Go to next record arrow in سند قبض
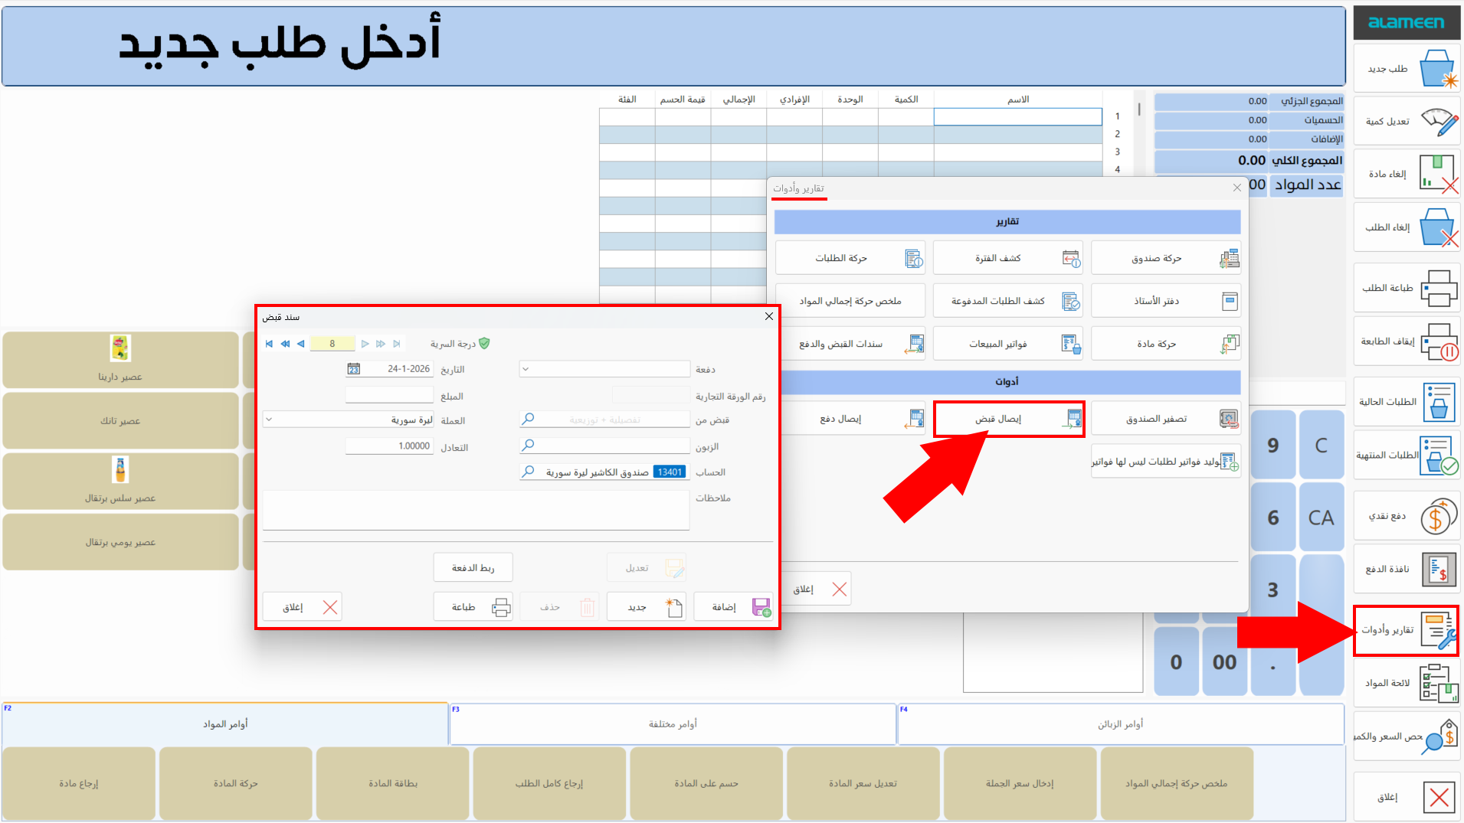This screenshot has width=1464, height=823. pos(365,344)
